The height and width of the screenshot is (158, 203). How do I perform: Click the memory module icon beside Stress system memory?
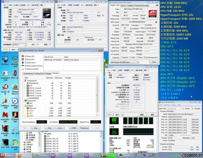23,66
